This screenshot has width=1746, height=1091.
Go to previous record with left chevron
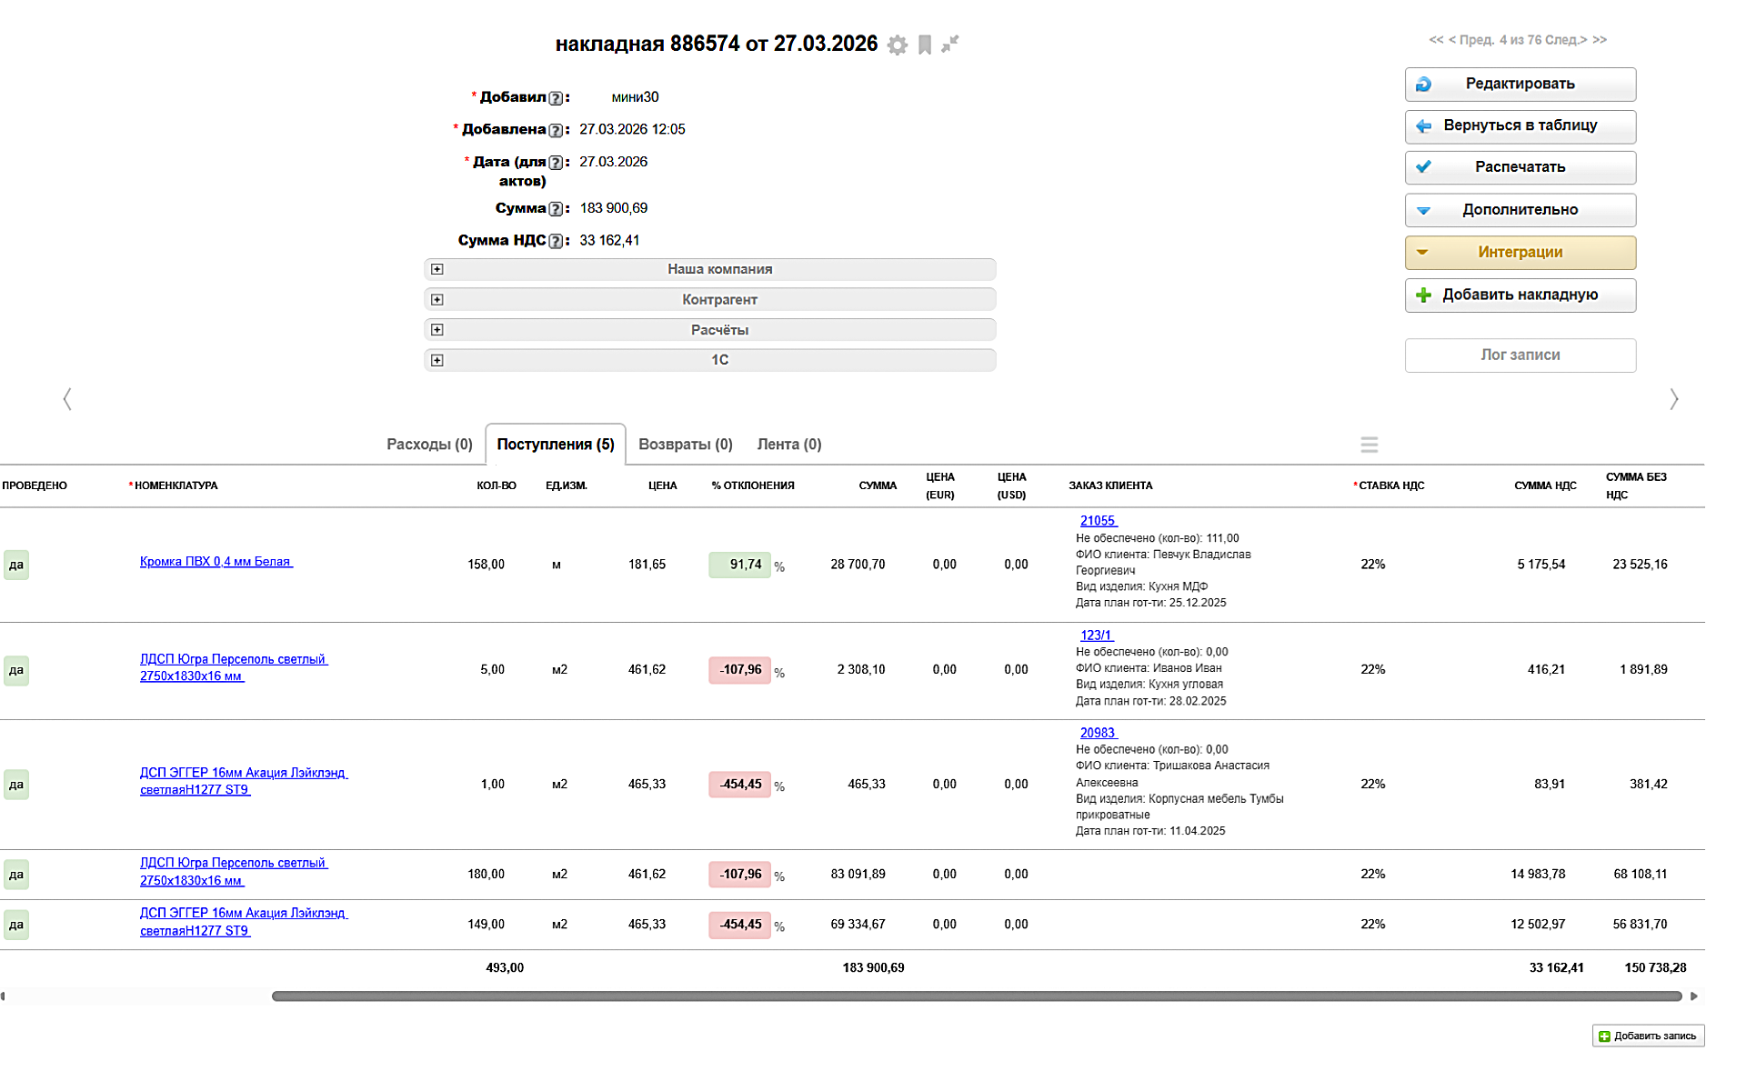pyautogui.click(x=67, y=399)
